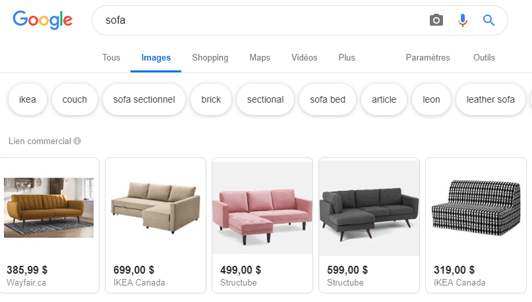Screen dimensions: 532x302
Task: Filter by sofa sectionnel chip
Action: click(144, 100)
